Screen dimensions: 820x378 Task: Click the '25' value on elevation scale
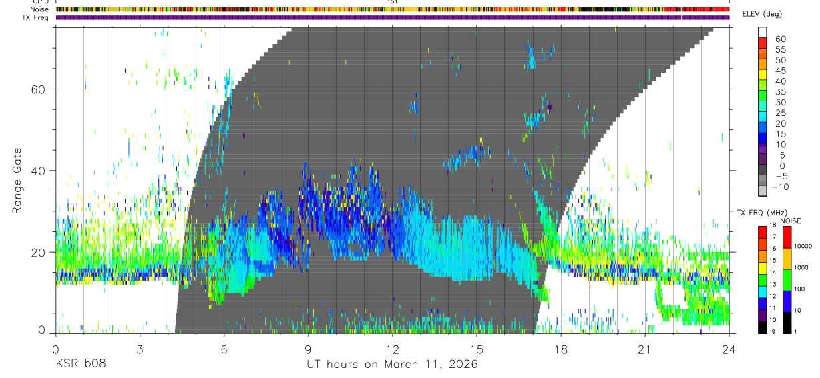[x=779, y=113]
